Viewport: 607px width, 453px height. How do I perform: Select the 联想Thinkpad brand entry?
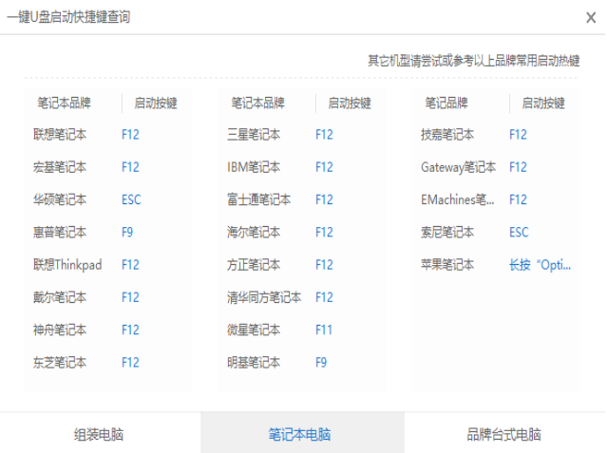67,265
